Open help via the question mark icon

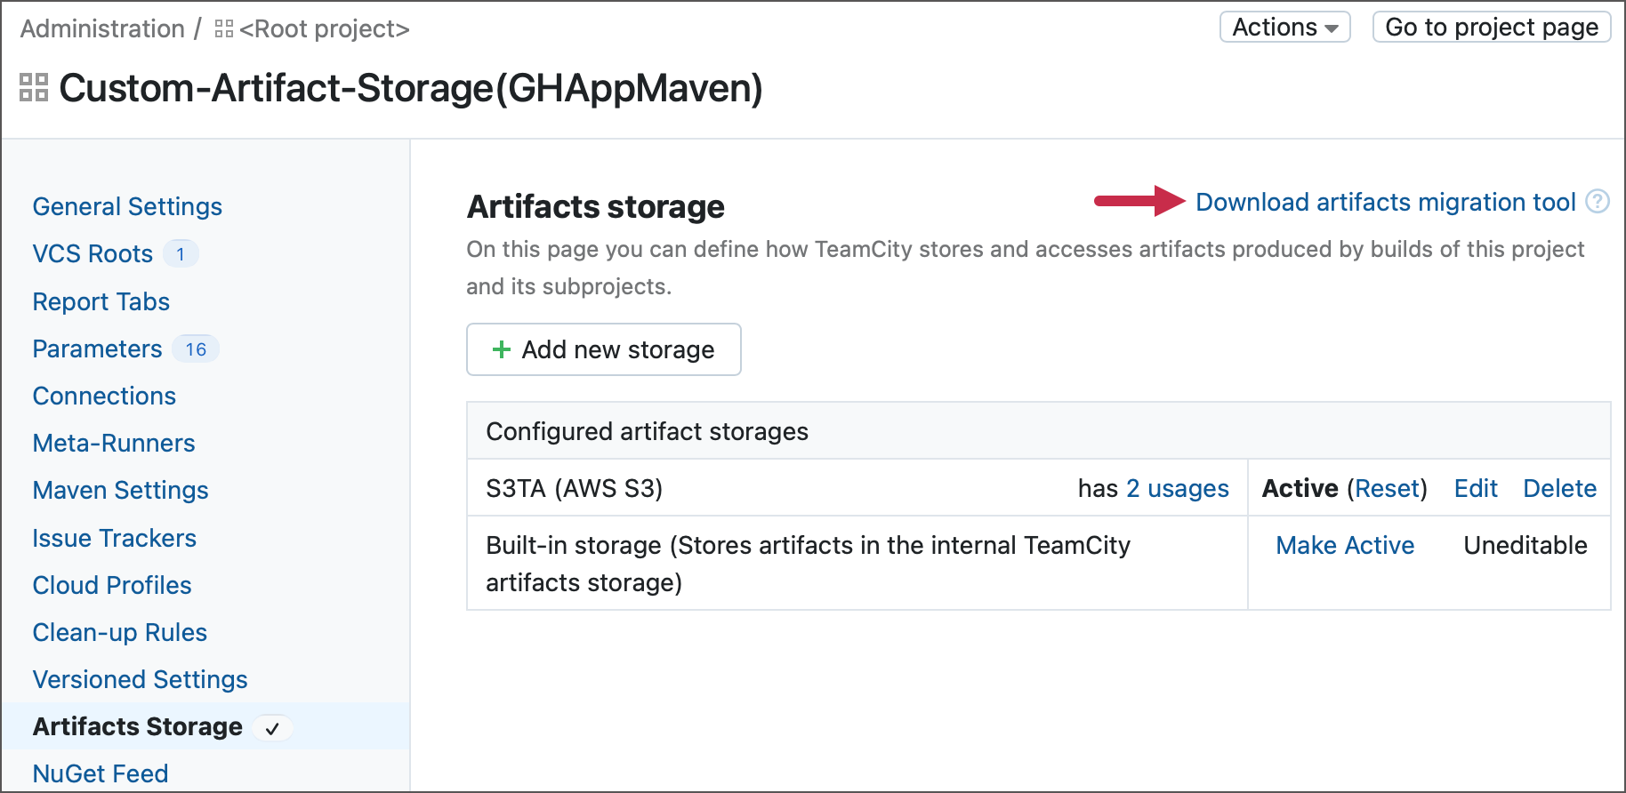click(x=1597, y=202)
